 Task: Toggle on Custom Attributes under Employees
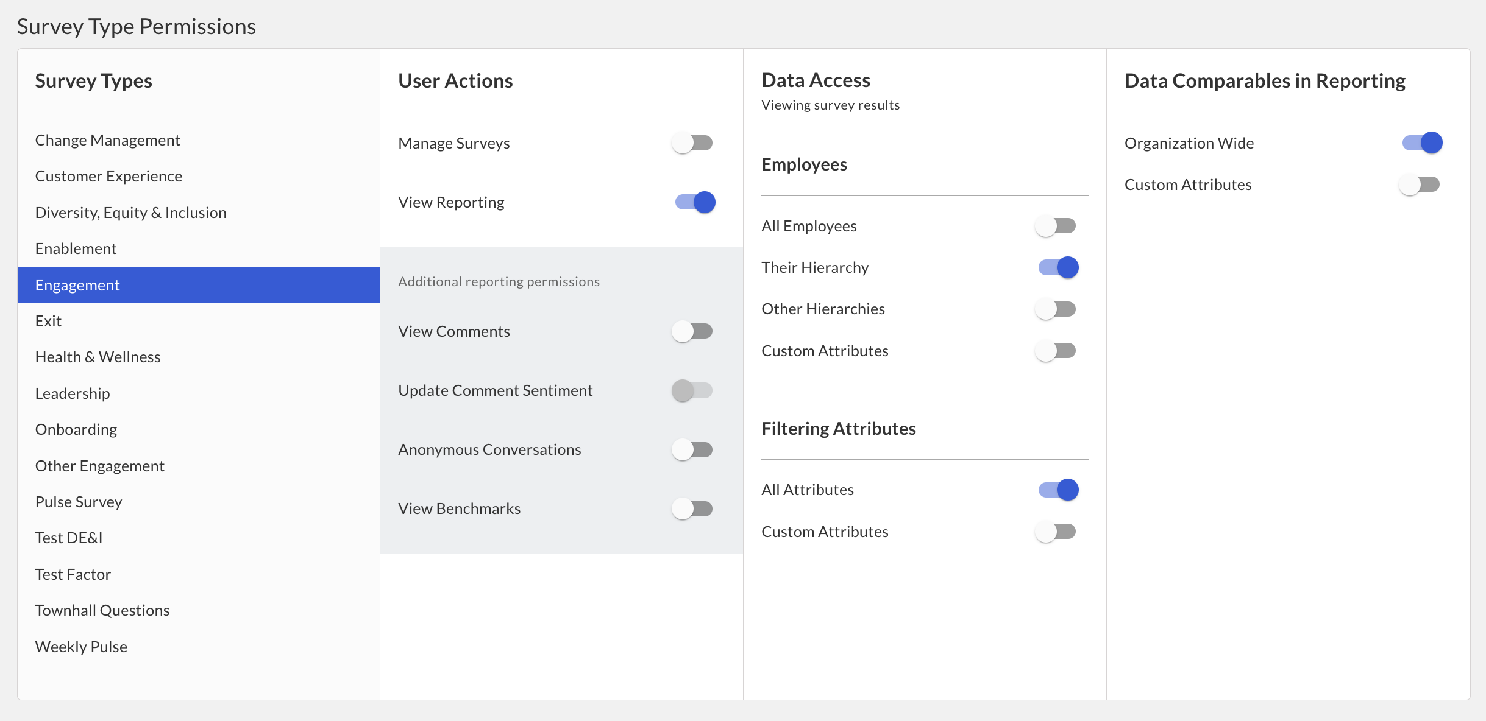click(x=1056, y=350)
